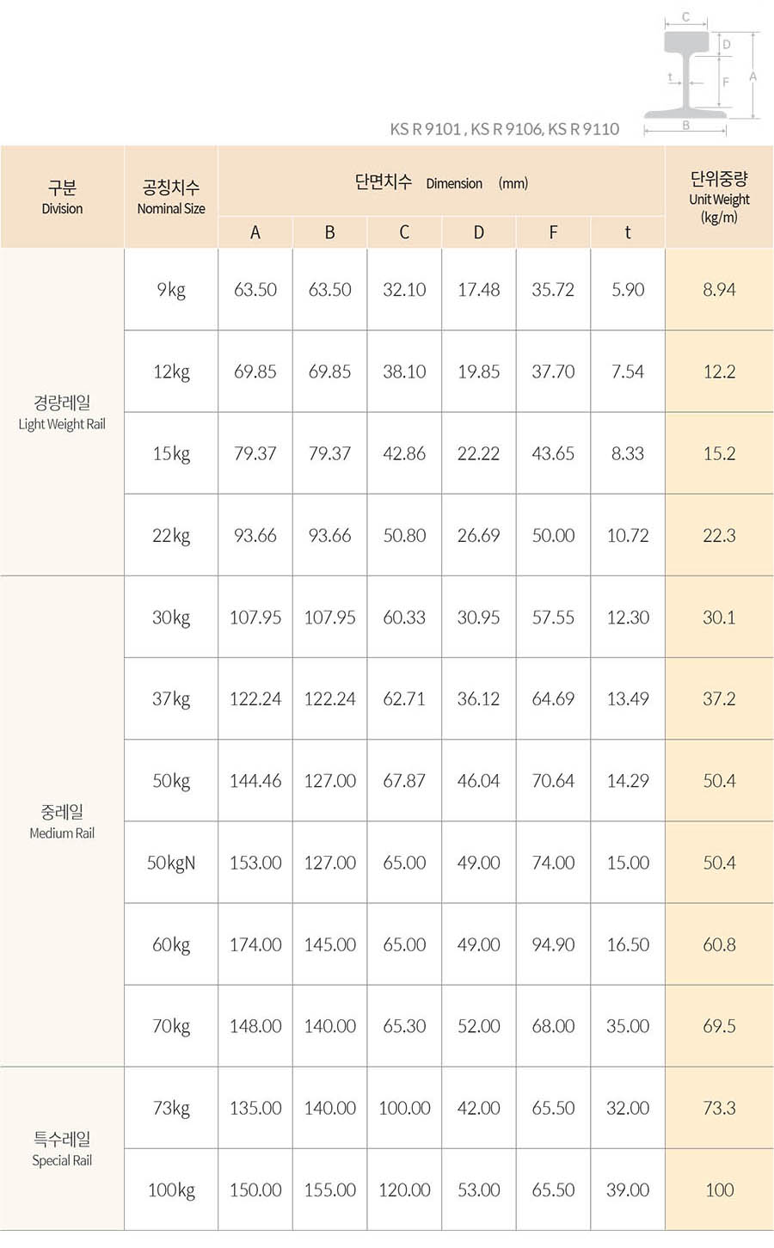The width and height of the screenshot is (774, 1248).
Task: Click the 8.94 unit weight cell
Action: pyautogui.click(x=719, y=290)
